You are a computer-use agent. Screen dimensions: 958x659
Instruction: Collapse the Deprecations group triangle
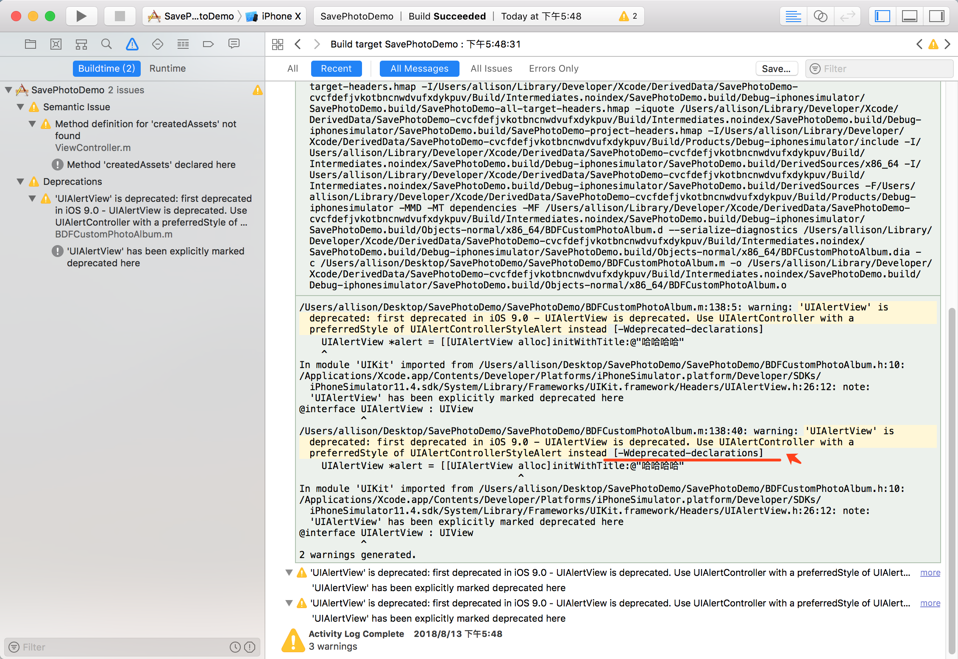(20, 182)
